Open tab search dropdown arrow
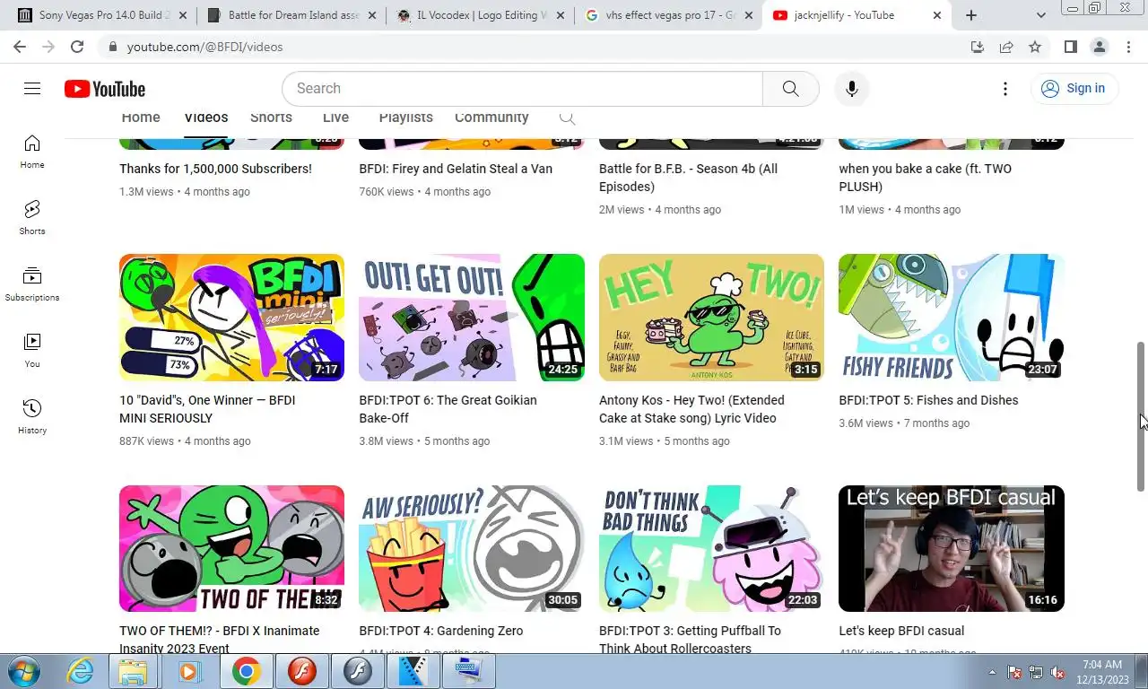Screen dimensions: 1148x689 tap(1041, 15)
